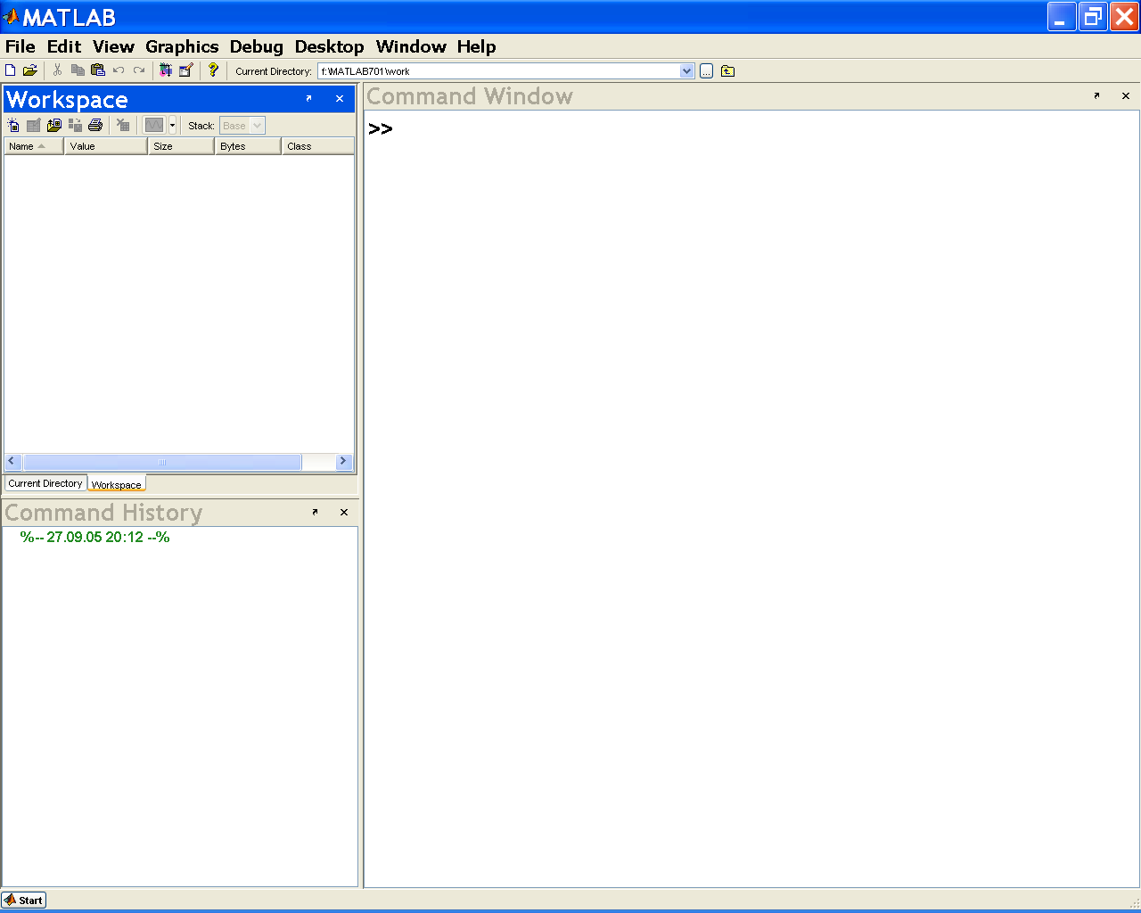Close the Command History panel

344,513
